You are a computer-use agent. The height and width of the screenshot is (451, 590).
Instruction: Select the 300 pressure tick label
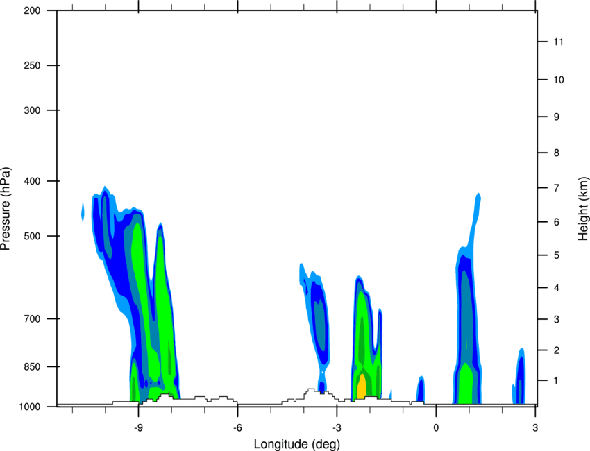click(32, 110)
